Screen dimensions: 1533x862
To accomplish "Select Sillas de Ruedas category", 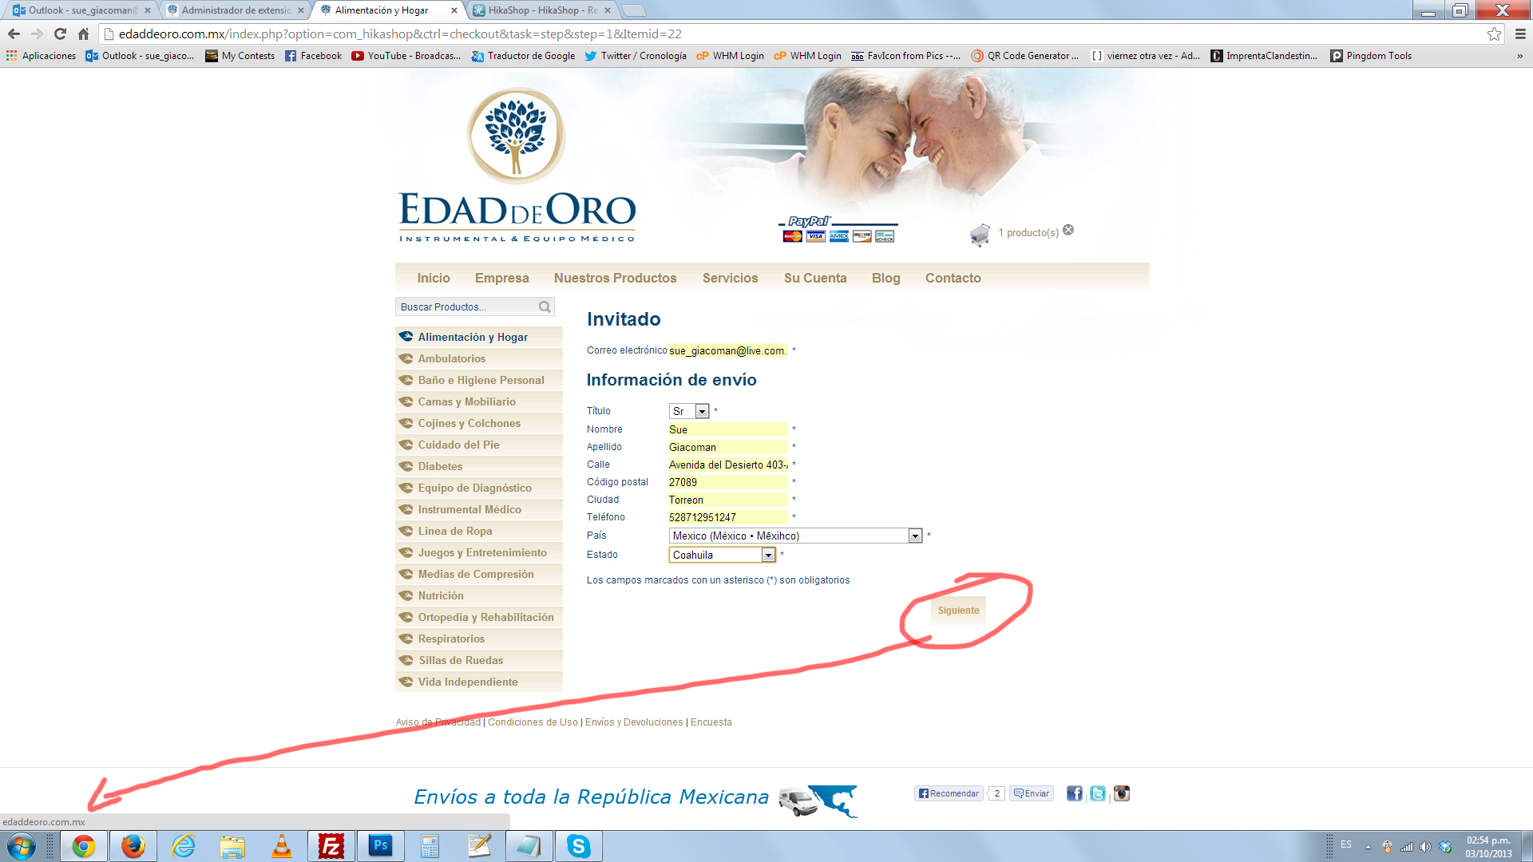I will (x=461, y=660).
